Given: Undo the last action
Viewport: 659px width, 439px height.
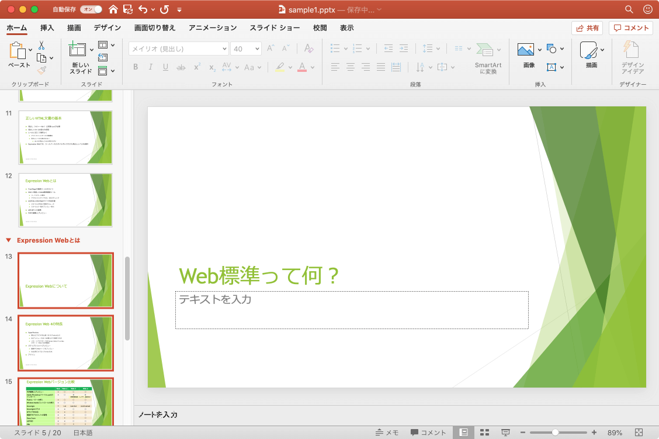Looking at the screenshot, I should [143, 9].
